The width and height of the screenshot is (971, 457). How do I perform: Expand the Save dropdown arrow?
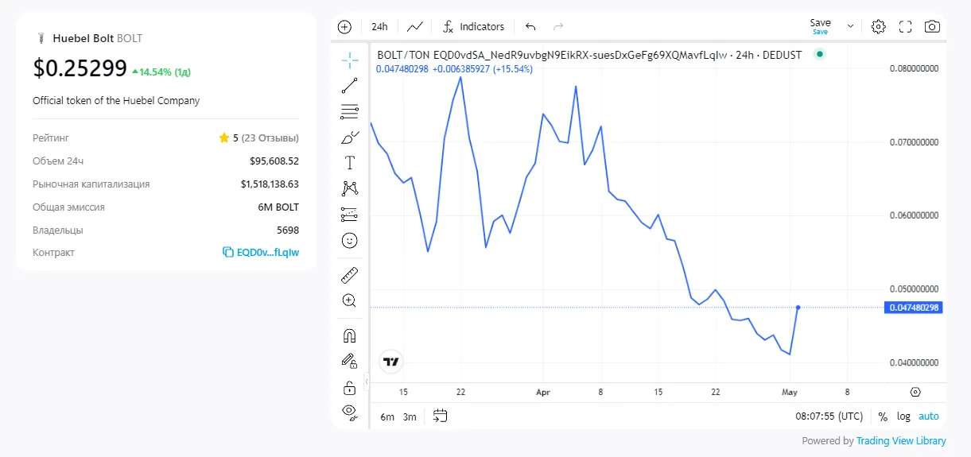click(x=850, y=26)
